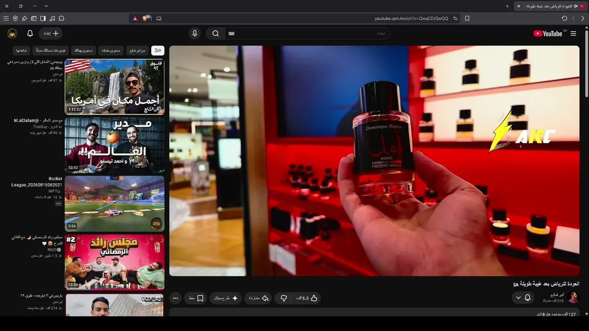
Task: Open the Rocket League video thumbnail
Action: pyautogui.click(x=115, y=203)
